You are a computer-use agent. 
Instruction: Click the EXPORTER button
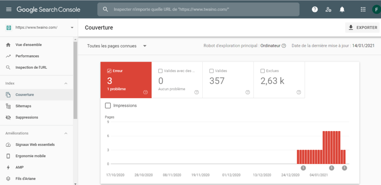362,27
